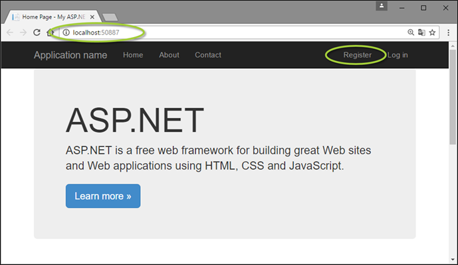View site information icon beside localhost
This screenshot has width=458, height=265.
point(66,32)
